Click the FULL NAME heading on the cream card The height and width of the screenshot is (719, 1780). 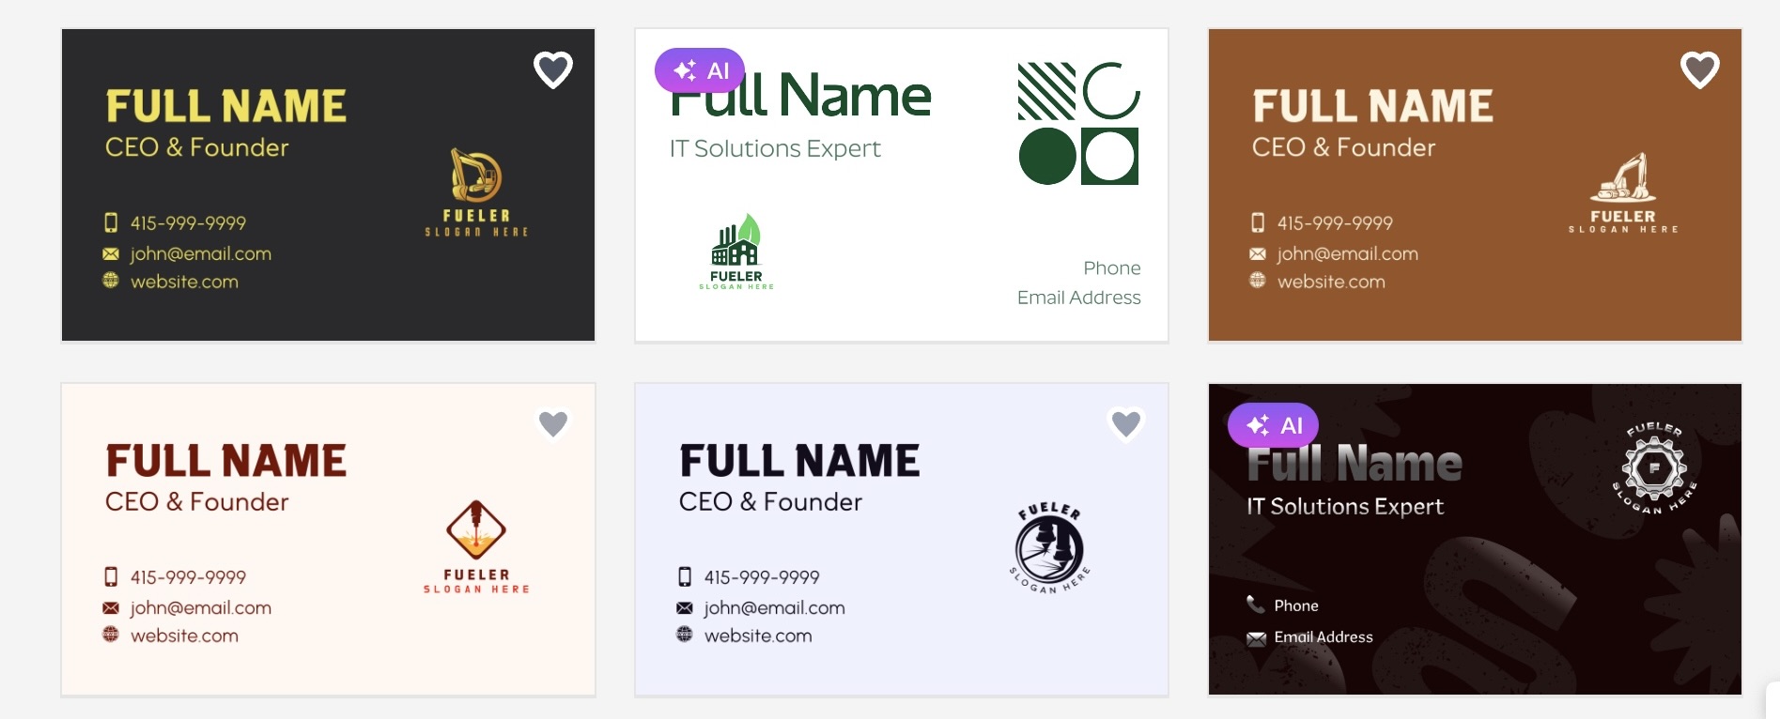[x=226, y=460]
